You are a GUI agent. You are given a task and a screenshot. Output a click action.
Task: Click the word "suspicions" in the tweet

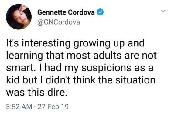(106, 68)
